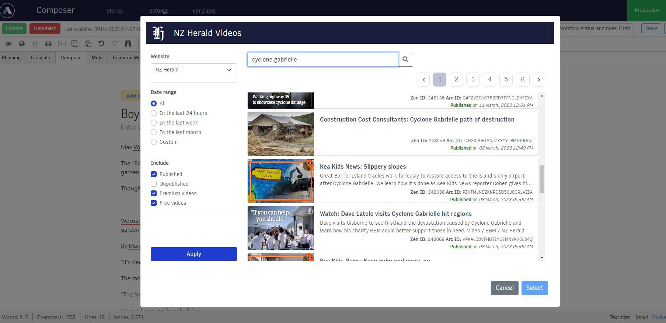This screenshot has width=666, height=323.
Task: Click the redo arrow icon
Action: tap(115, 44)
